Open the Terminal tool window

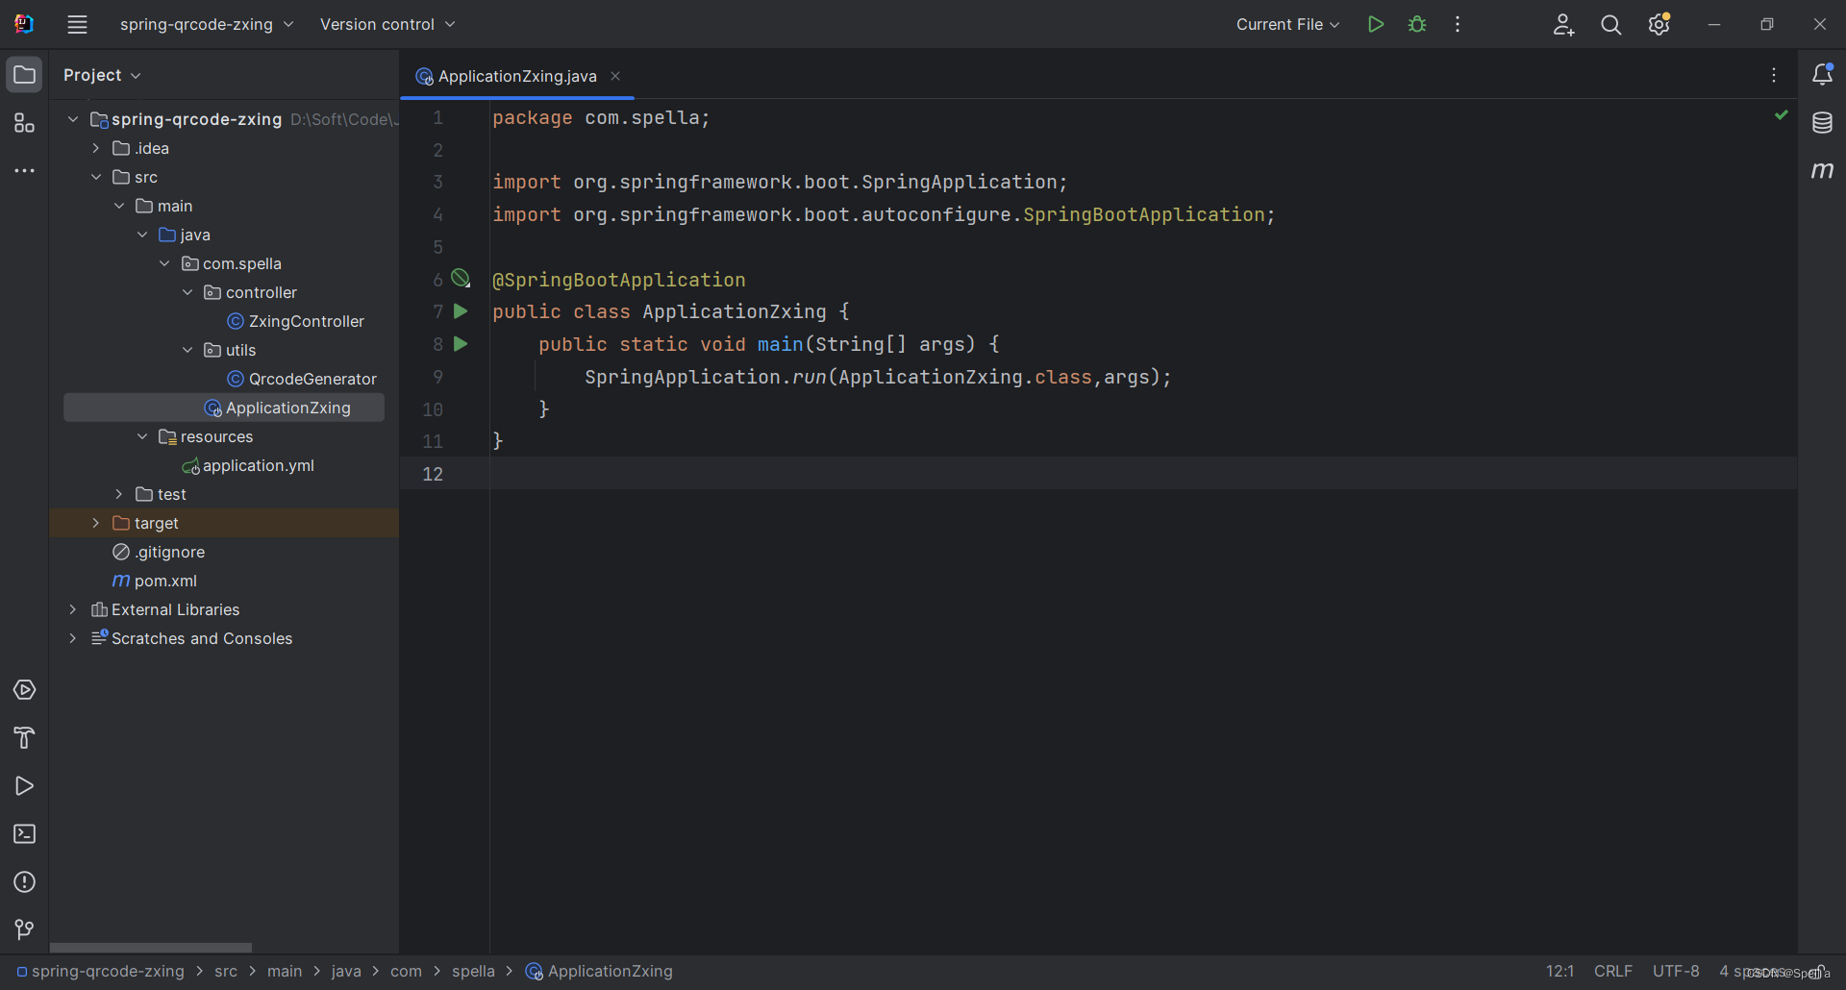pos(24,834)
